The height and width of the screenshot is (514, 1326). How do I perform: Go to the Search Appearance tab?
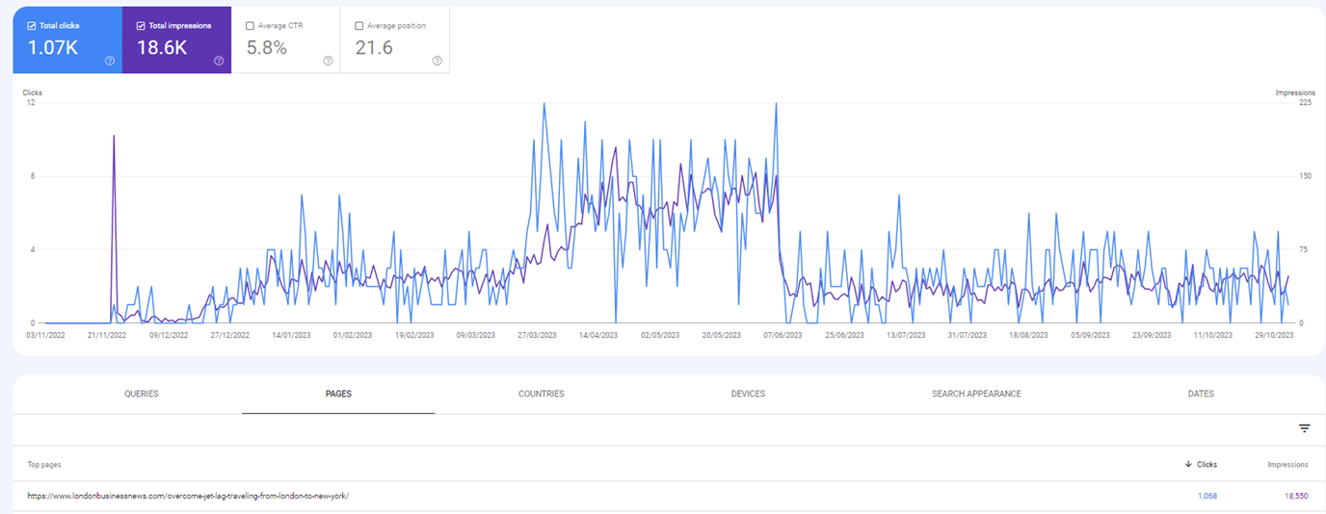pyautogui.click(x=976, y=394)
